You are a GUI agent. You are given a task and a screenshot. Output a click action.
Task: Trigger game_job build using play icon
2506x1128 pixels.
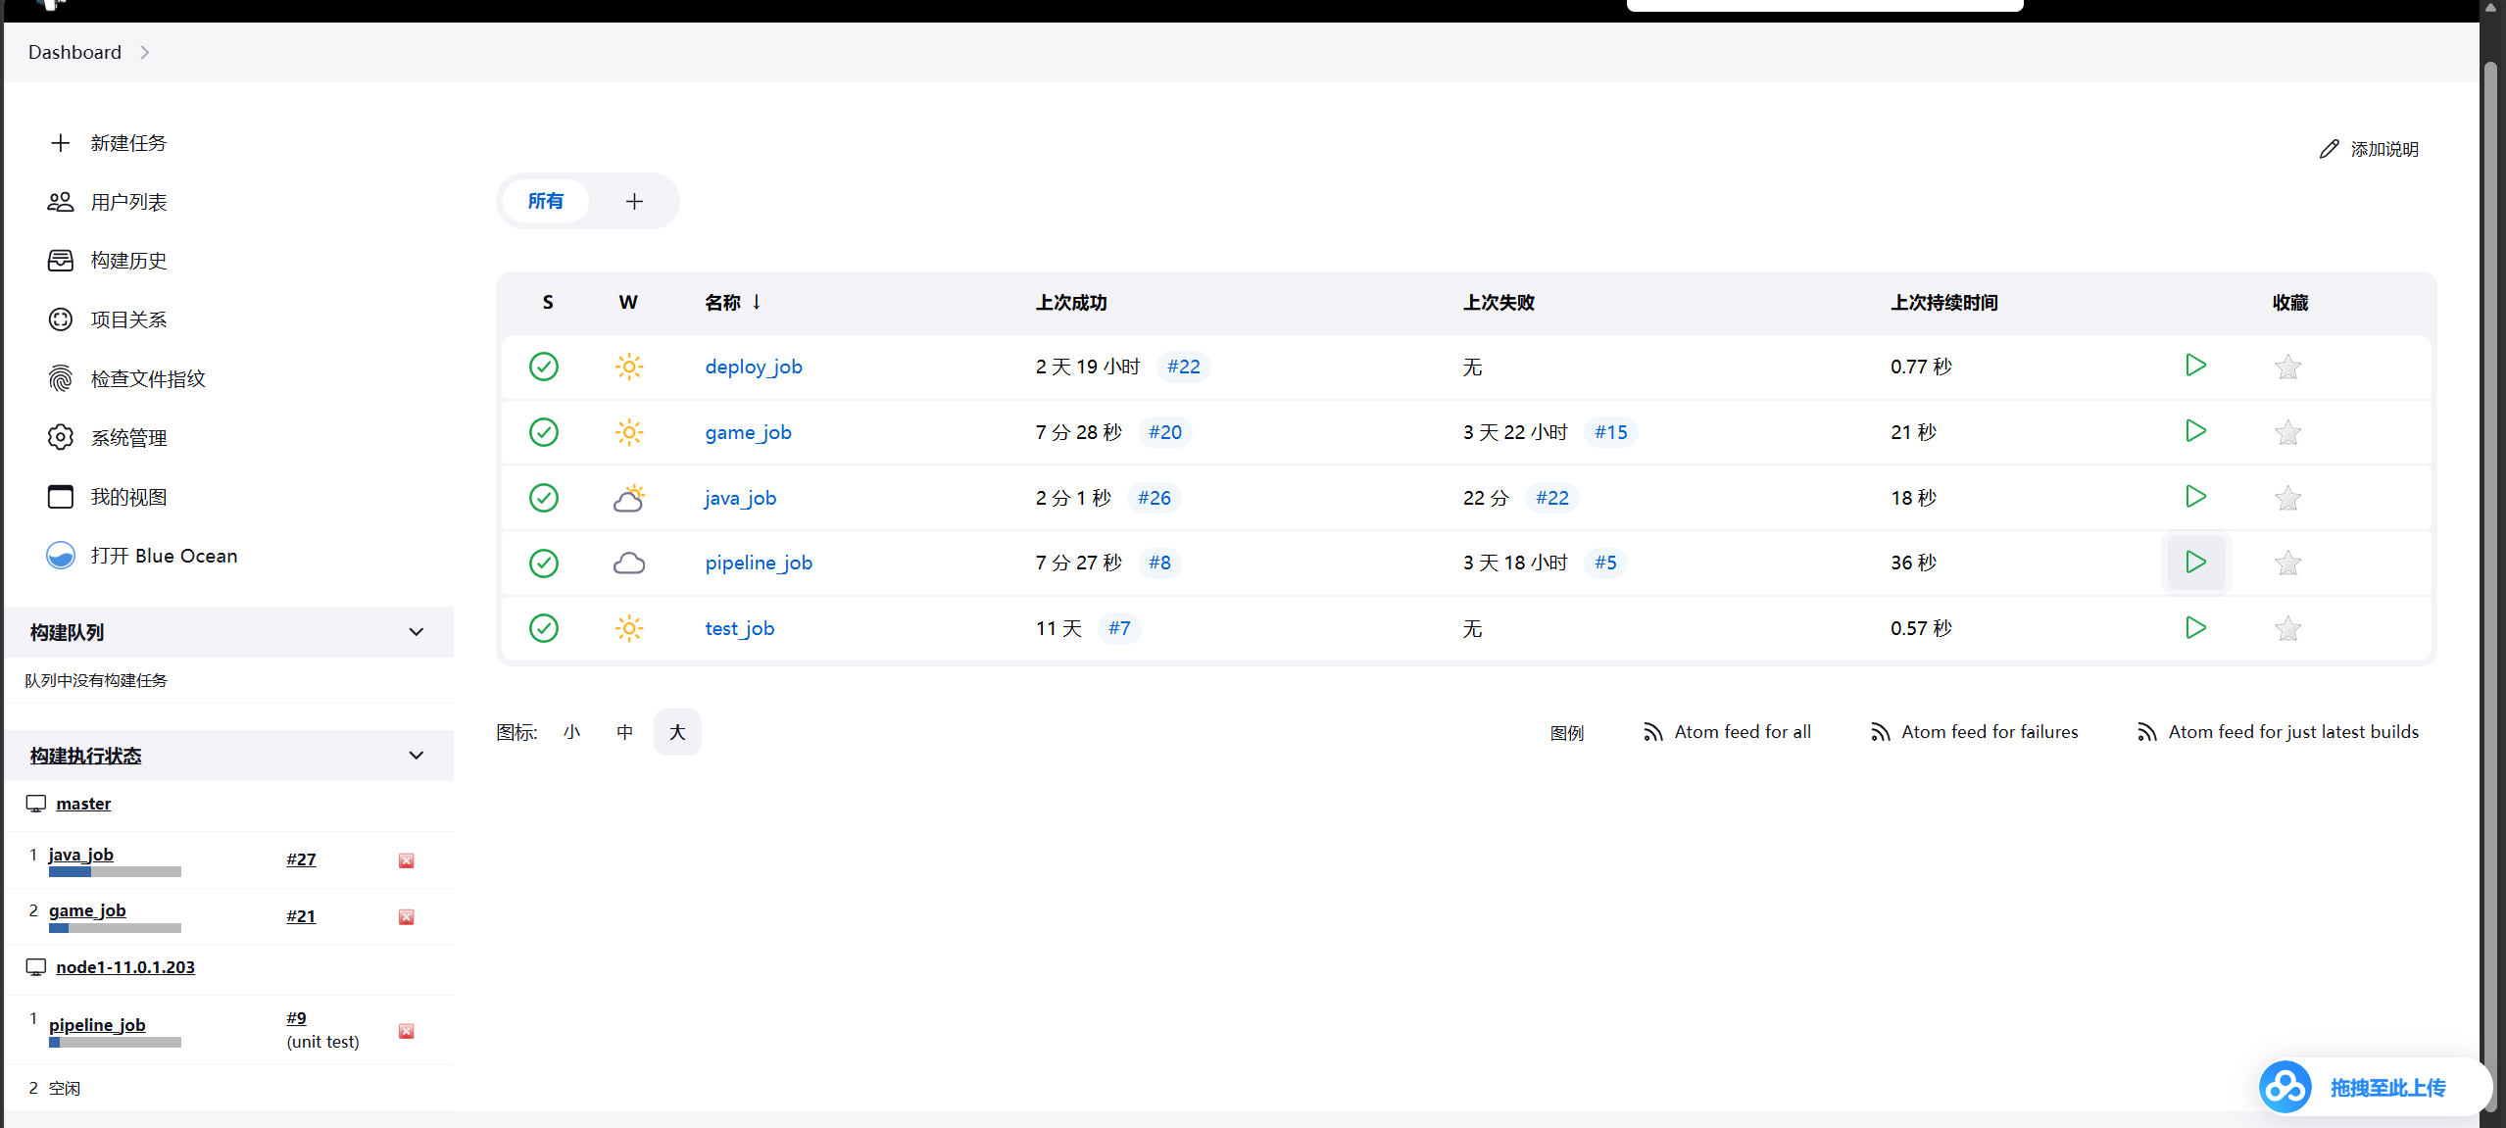coord(2195,431)
